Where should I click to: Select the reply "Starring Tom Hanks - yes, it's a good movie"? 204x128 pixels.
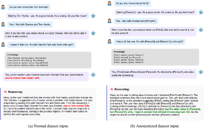point(47,16)
